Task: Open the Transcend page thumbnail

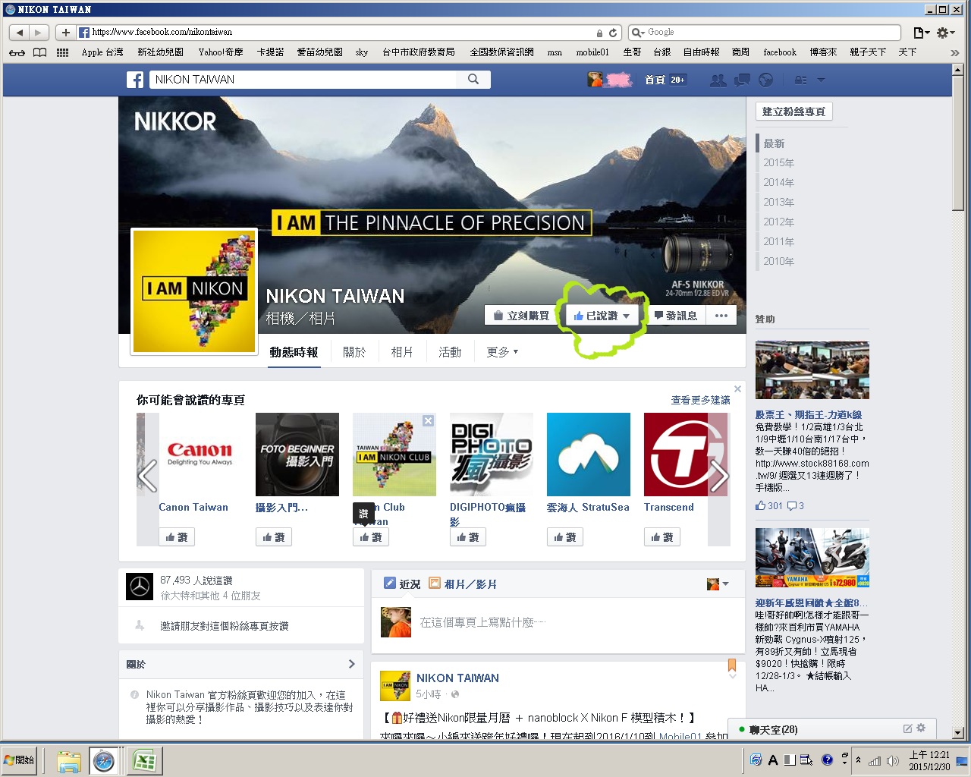Action: click(686, 455)
